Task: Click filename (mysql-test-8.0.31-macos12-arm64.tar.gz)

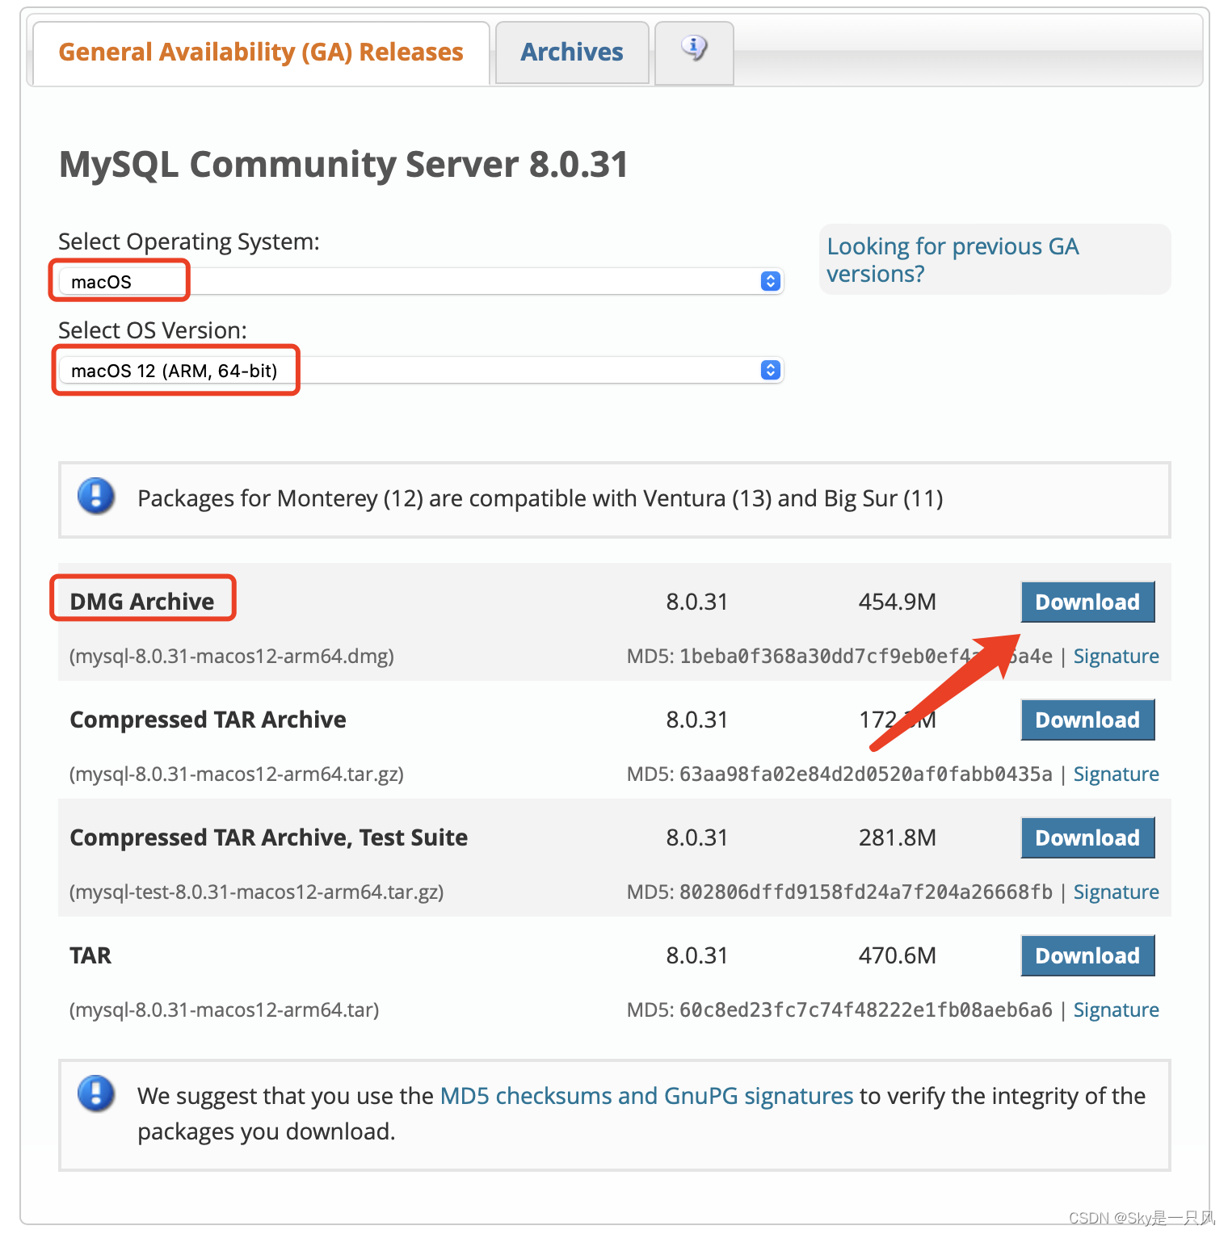Action: pyautogui.click(x=257, y=892)
